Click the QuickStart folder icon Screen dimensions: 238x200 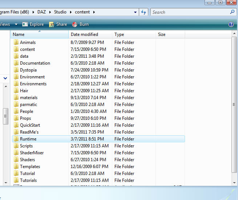(16, 125)
